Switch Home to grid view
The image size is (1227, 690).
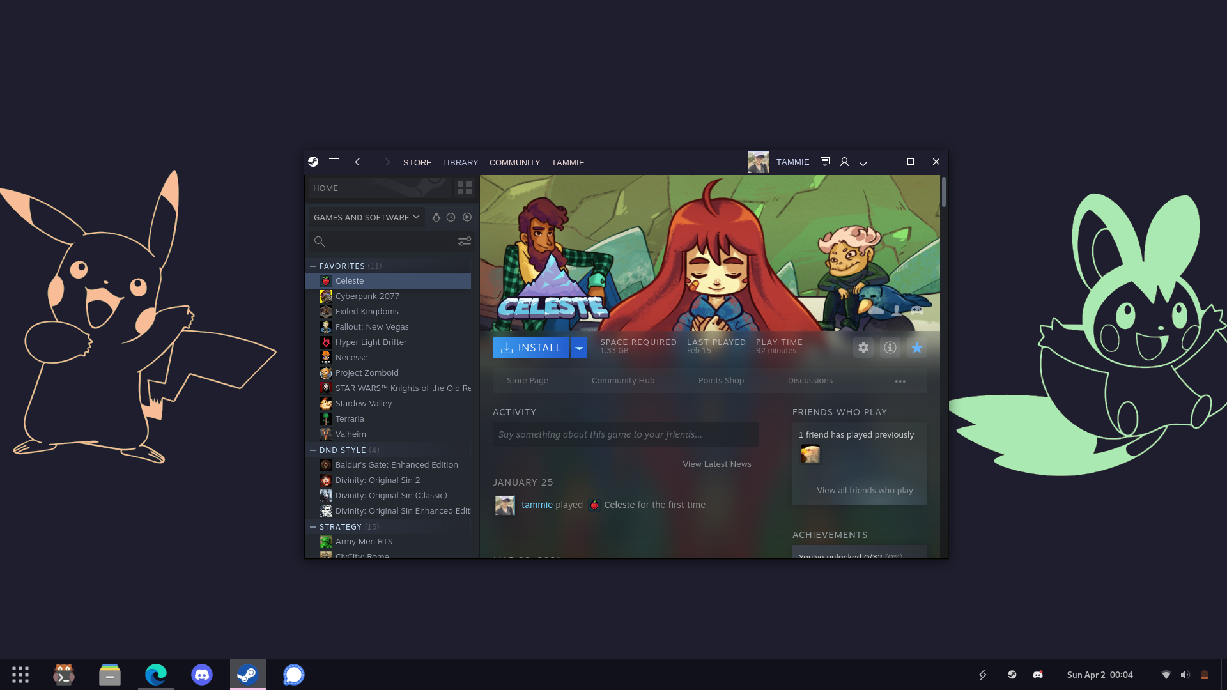[x=465, y=188]
